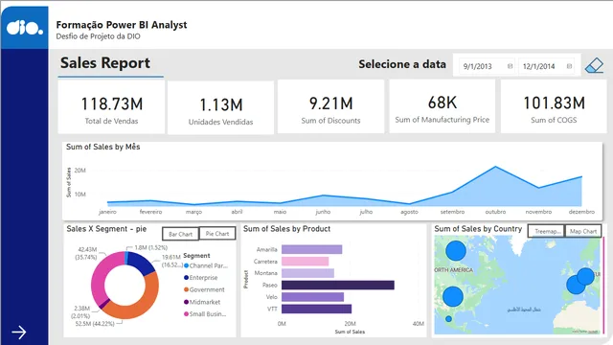Select the Amarilla product bar

[x=311, y=249]
